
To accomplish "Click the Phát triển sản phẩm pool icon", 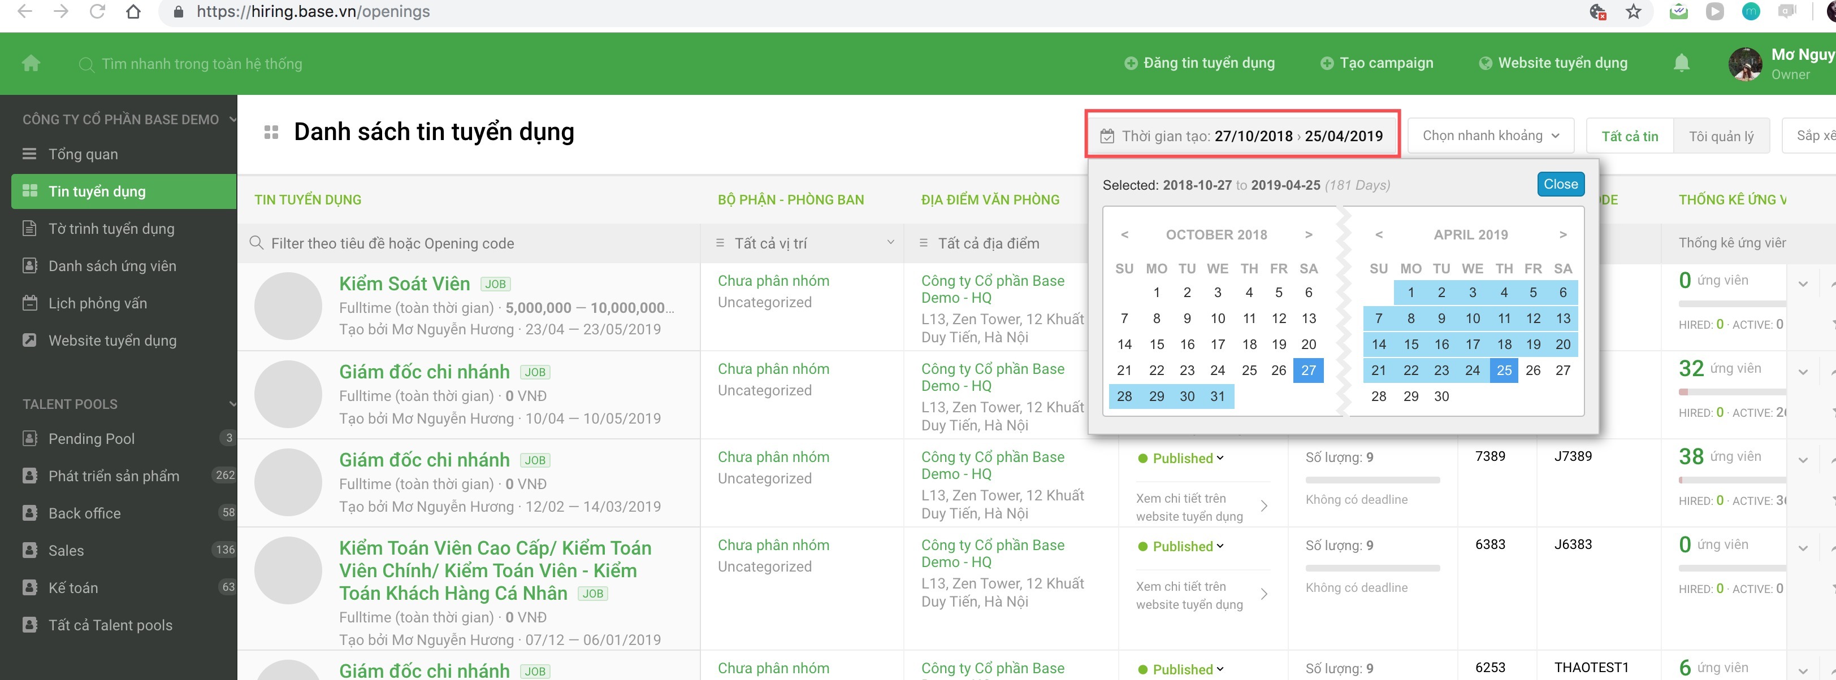I will pyautogui.click(x=29, y=476).
